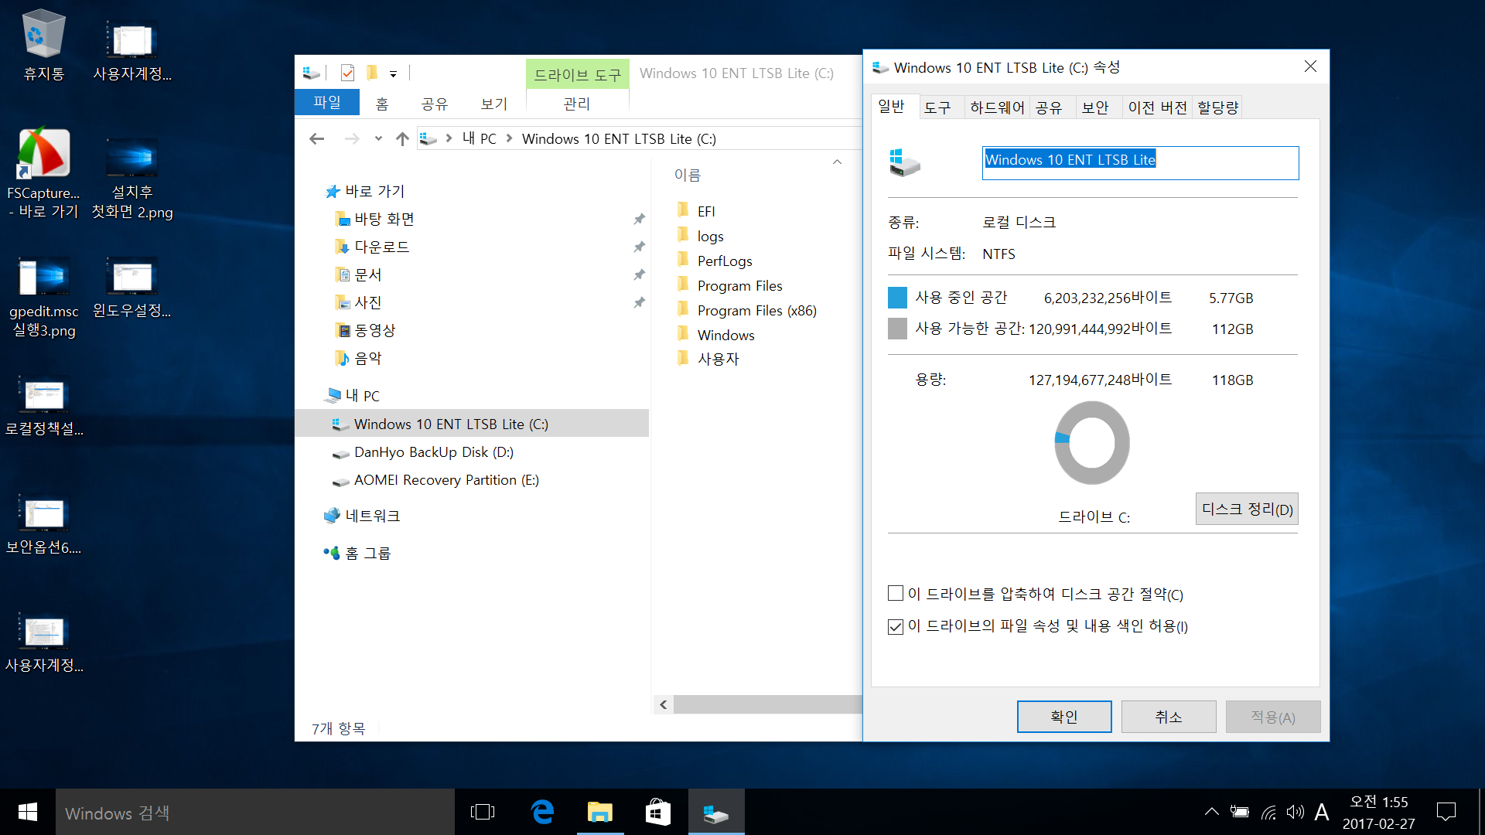Viewport: 1485px width, 835px height.
Task: Open the FSCapture shortcut desktop icon
Action: [x=43, y=173]
